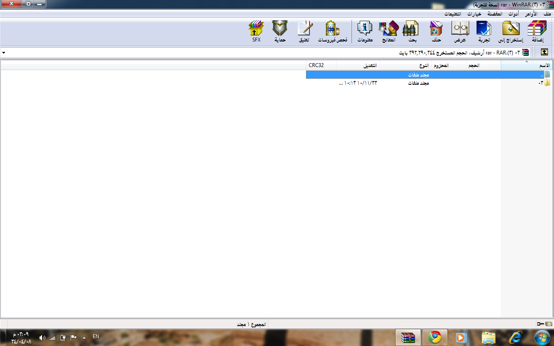554x346 pixels.
Task: Click the network signal tray icon
Action: [x=53, y=337]
